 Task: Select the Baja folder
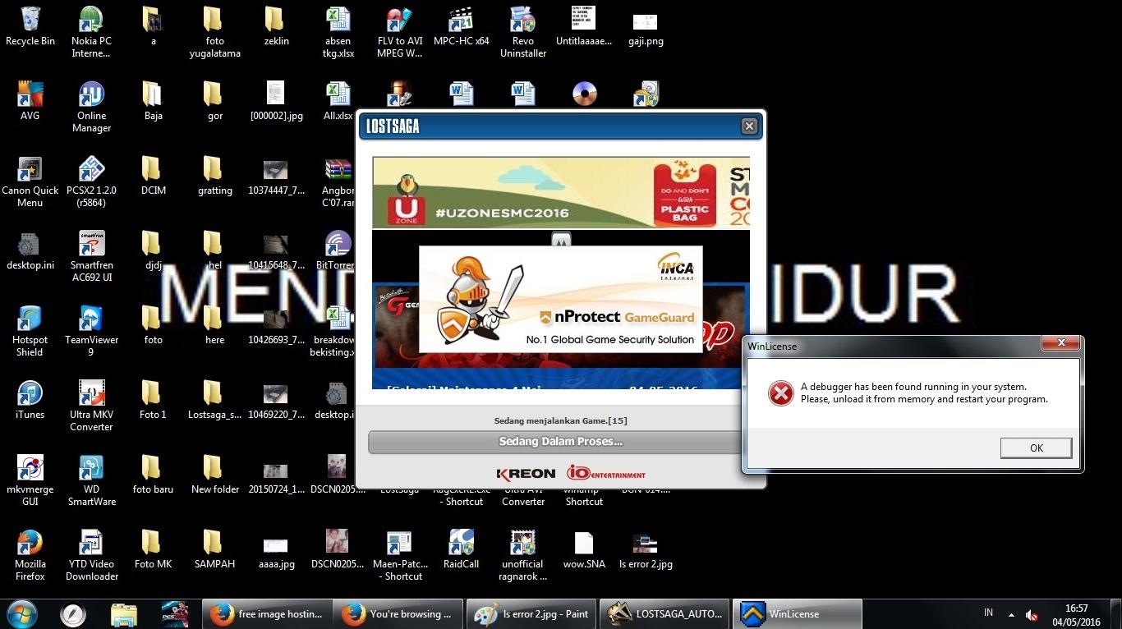coord(153,101)
